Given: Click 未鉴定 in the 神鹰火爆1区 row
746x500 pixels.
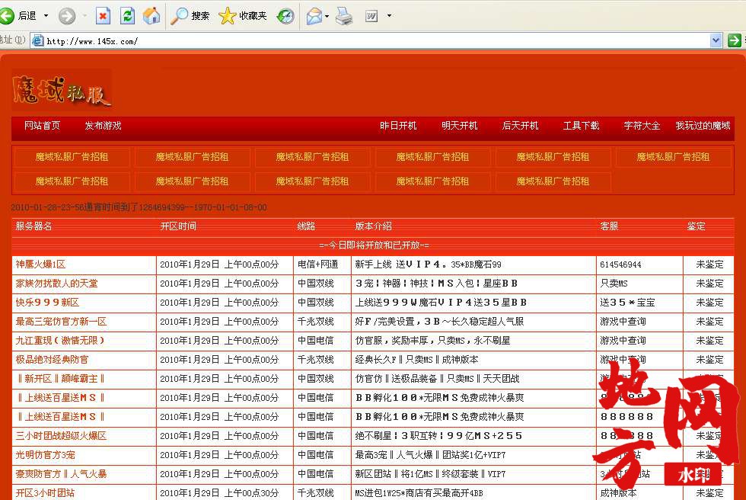Looking at the screenshot, I should tap(709, 264).
